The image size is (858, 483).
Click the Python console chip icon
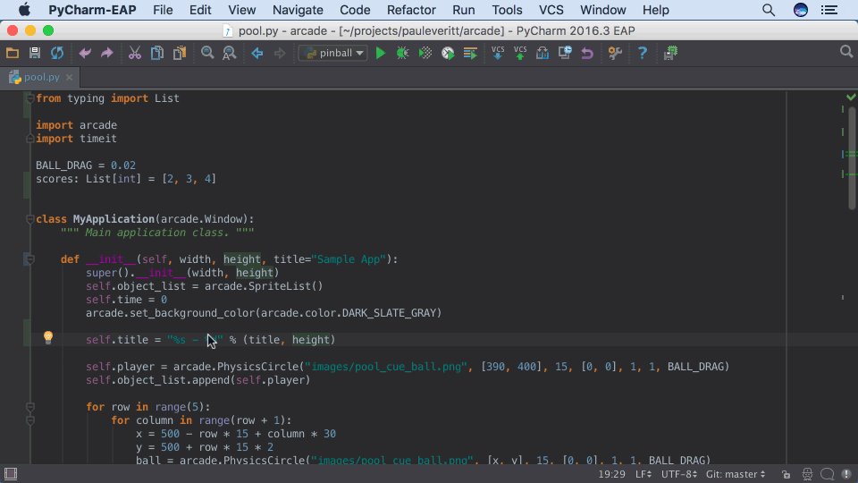click(670, 53)
